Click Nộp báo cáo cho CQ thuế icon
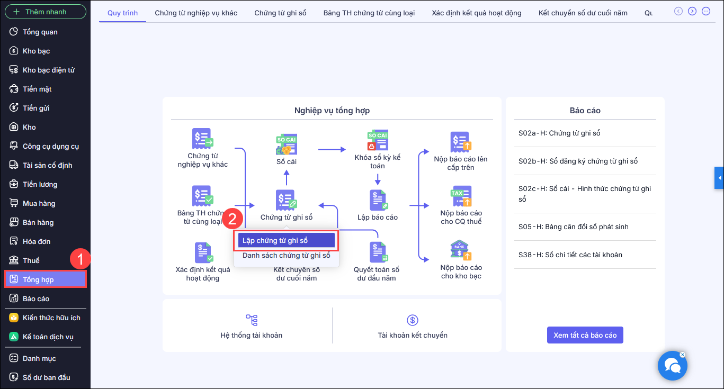The image size is (724, 389). click(x=461, y=196)
